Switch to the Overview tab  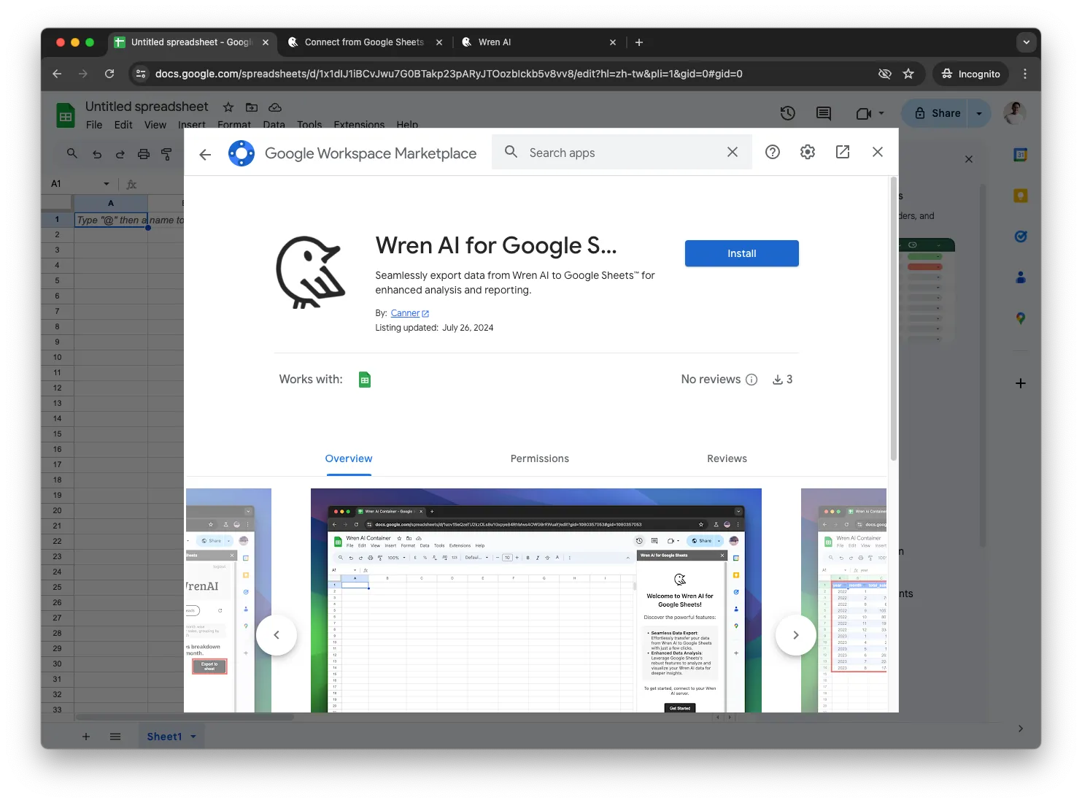[x=349, y=458]
